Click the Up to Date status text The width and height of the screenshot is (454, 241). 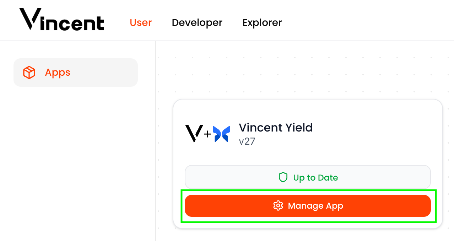[315, 178]
